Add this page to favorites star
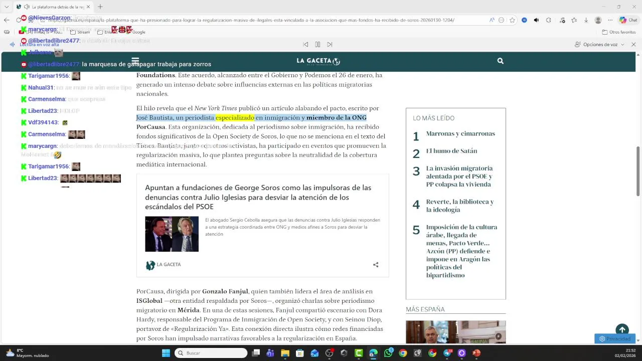Screen dimensions: 642x361 click(512, 20)
